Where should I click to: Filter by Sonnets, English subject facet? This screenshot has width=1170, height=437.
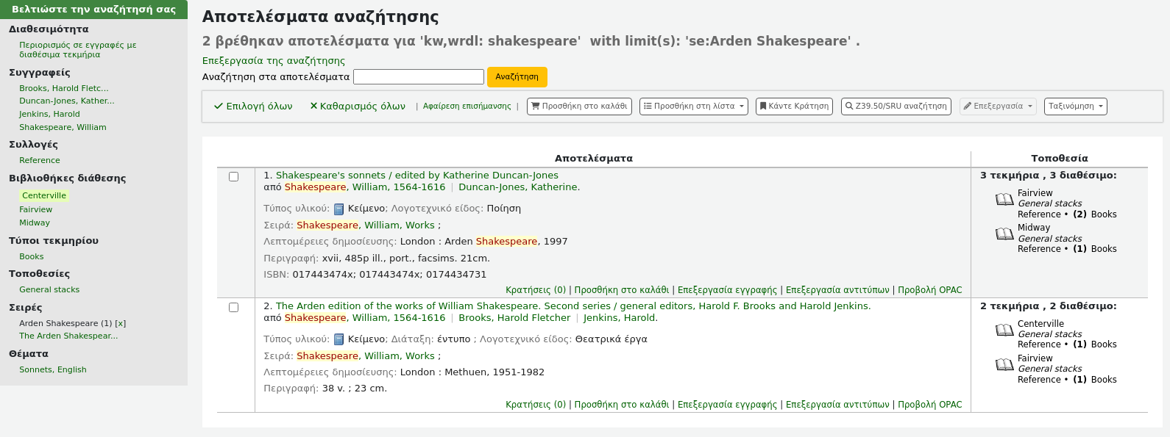(x=53, y=369)
